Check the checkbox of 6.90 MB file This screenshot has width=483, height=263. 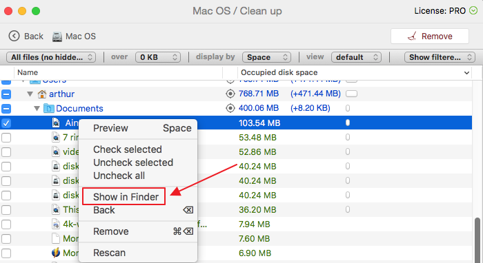point(6,253)
